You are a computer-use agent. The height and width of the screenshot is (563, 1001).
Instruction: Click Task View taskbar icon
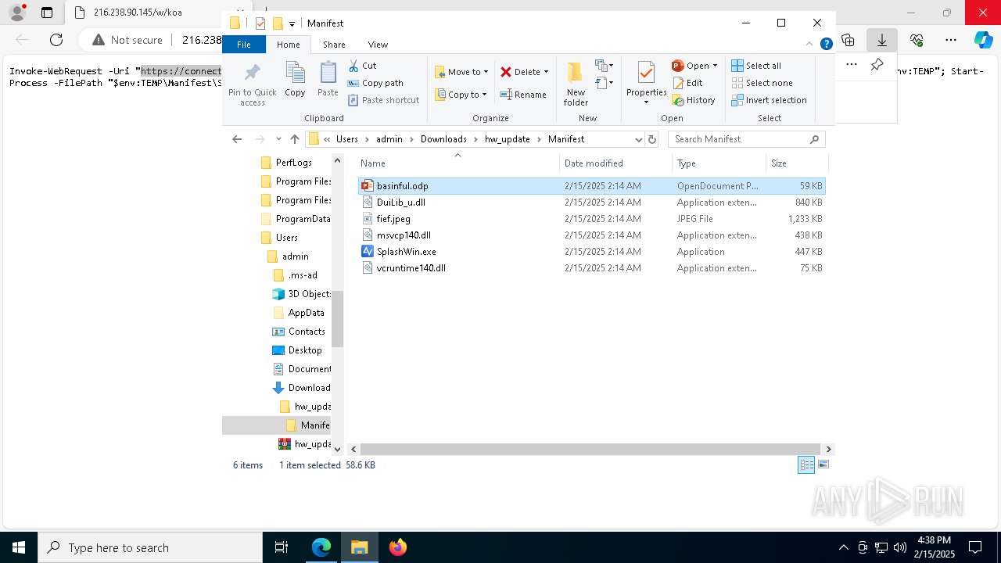coord(282,547)
